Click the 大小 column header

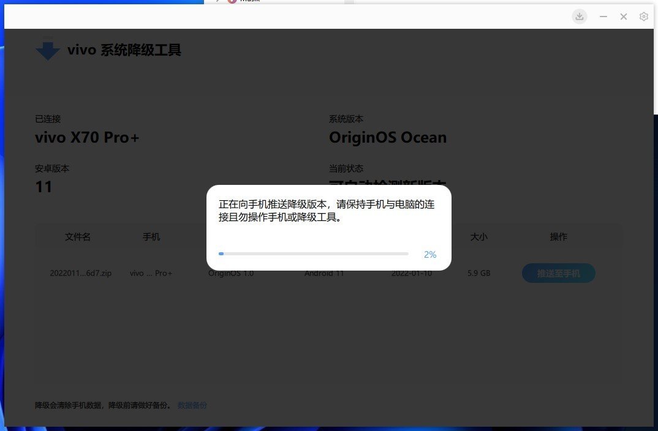coord(479,237)
